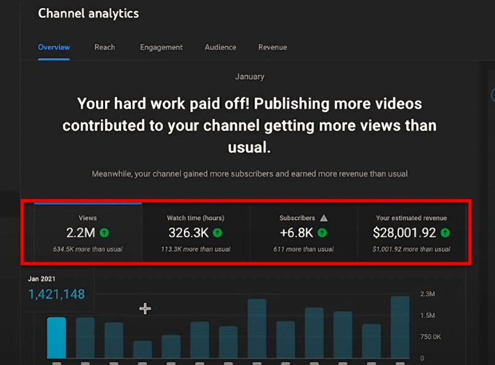The image size is (495, 365).
Task: Select the Watch time (hours) card
Action: tap(196, 233)
